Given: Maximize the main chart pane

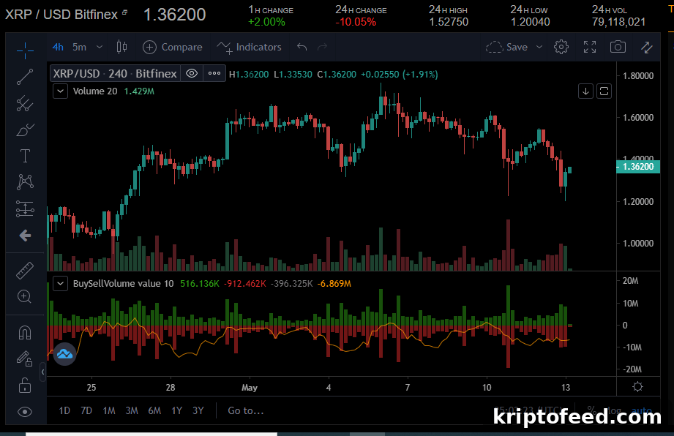Looking at the screenshot, I should 604,91.
